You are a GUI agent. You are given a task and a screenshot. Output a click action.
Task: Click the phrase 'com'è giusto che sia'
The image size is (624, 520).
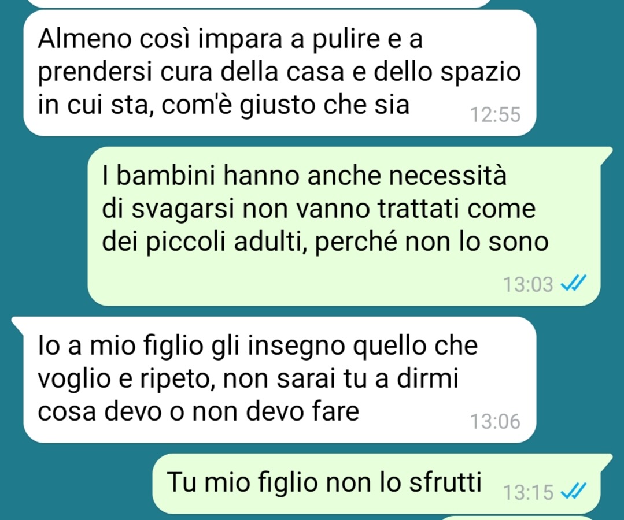click(x=286, y=105)
